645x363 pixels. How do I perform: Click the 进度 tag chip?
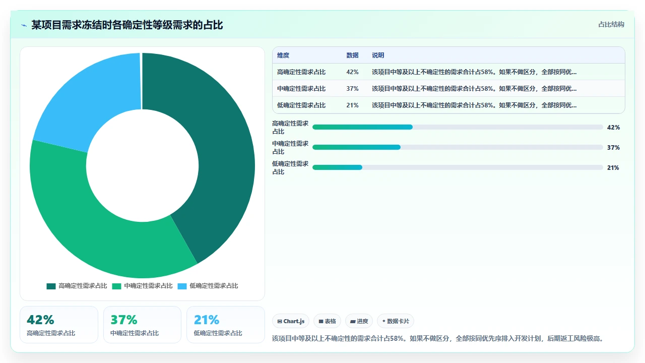tap(359, 321)
